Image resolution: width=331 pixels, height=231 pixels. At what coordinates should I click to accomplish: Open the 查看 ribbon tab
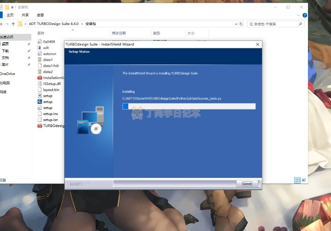point(41,15)
